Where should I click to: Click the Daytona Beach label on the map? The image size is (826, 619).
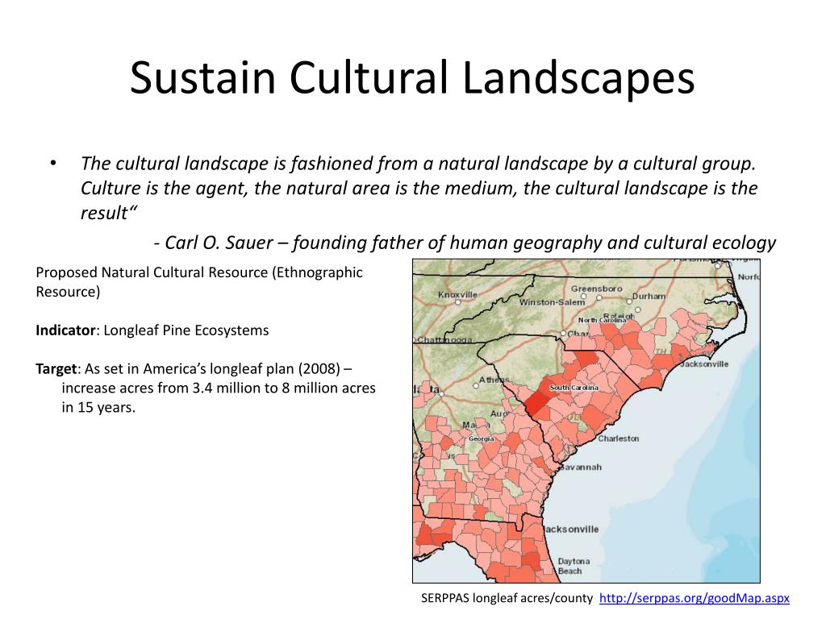[x=574, y=566]
